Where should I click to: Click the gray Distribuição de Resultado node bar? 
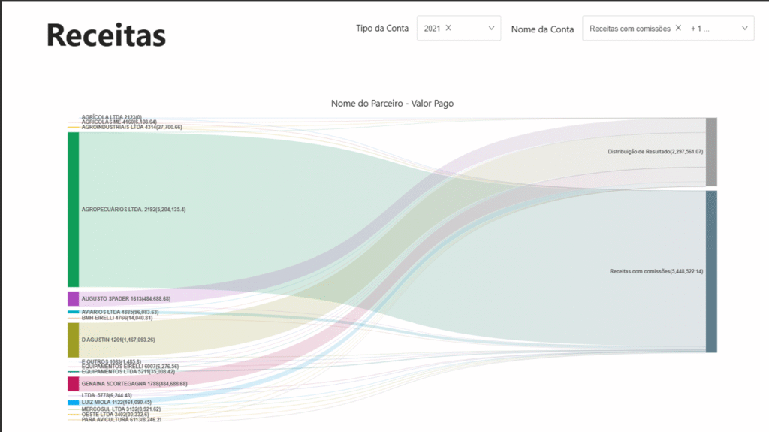[711, 152]
